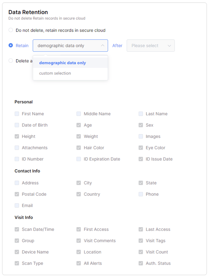The image size is (209, 277).
Task: Check the Email checkbox
Action: 17,205
